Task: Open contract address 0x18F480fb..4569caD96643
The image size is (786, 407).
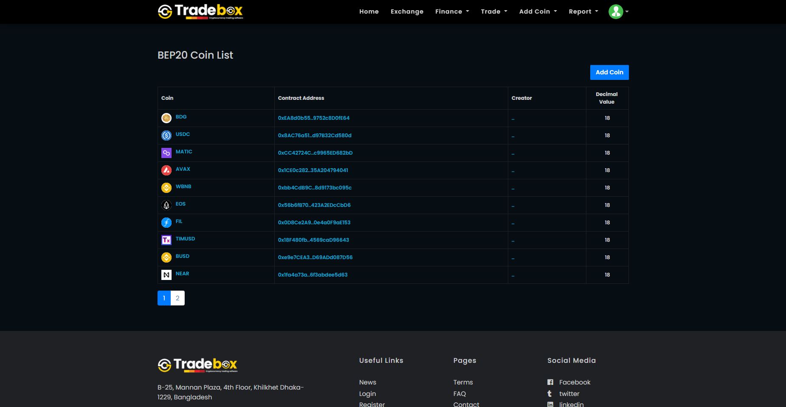Action: [313, 240]
